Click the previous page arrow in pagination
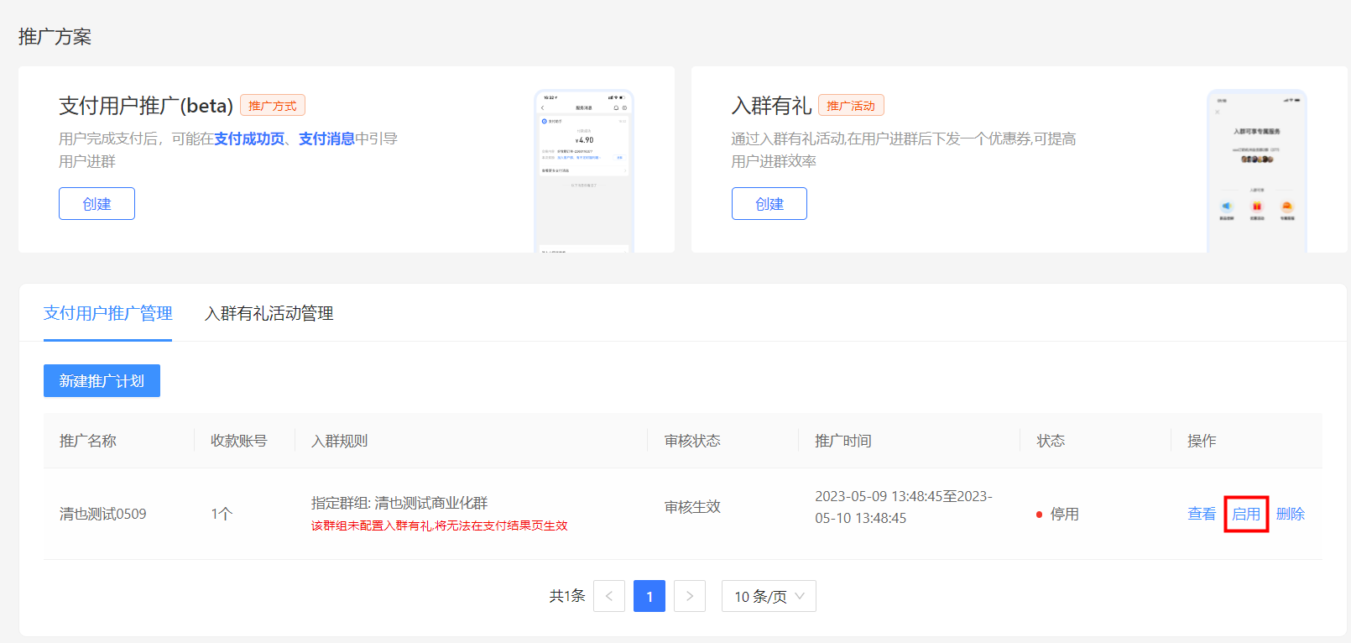 click(608, 596)
